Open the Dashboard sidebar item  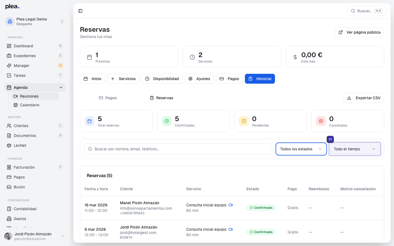click(x=35, y=46)
